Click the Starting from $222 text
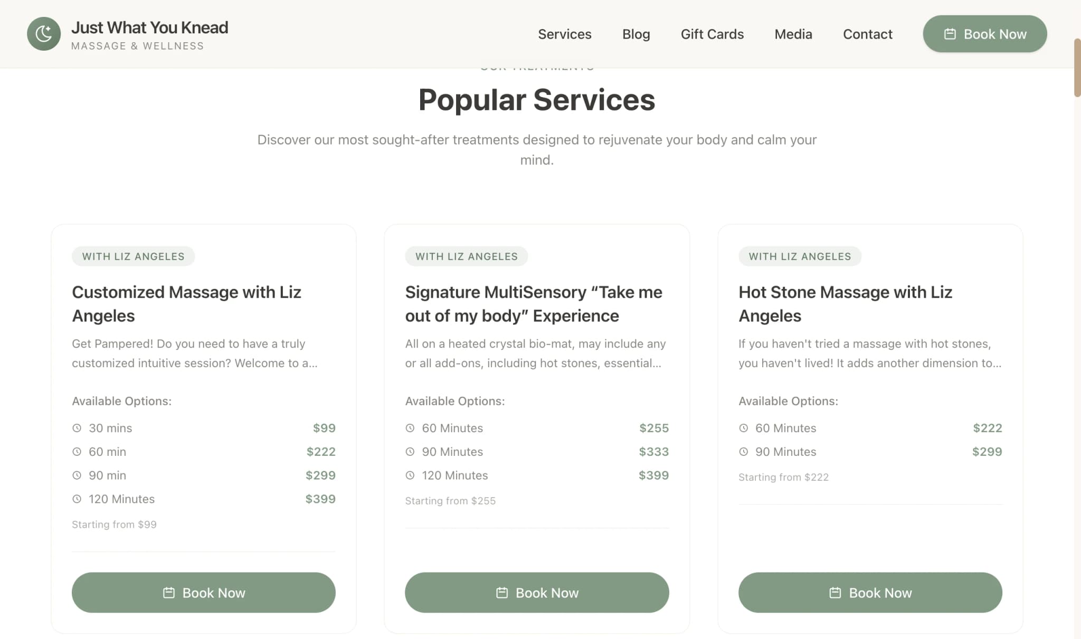The width and height of the screenshot is (1081, 639). pos(783,477)
